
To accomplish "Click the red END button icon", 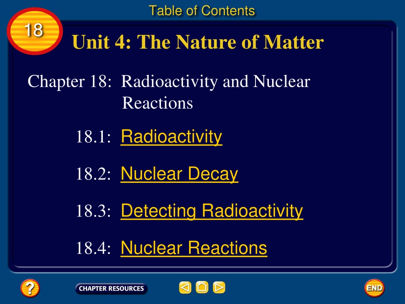I will (375, 288).
